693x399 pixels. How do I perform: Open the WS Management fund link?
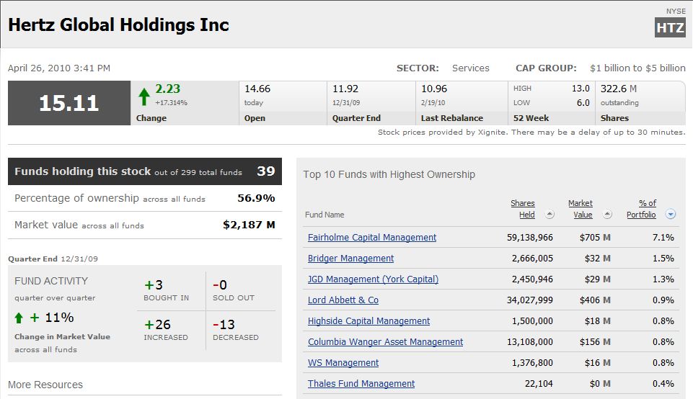click(x=343, y=363)
